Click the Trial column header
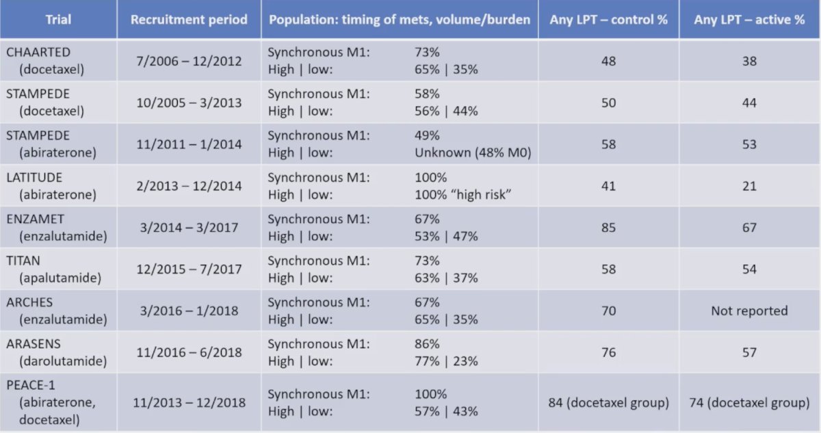 (58, 19)
